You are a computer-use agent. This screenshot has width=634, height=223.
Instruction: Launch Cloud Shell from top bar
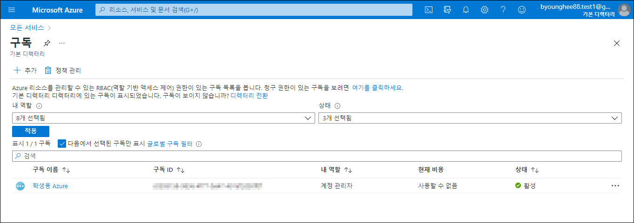pos(429,10)
